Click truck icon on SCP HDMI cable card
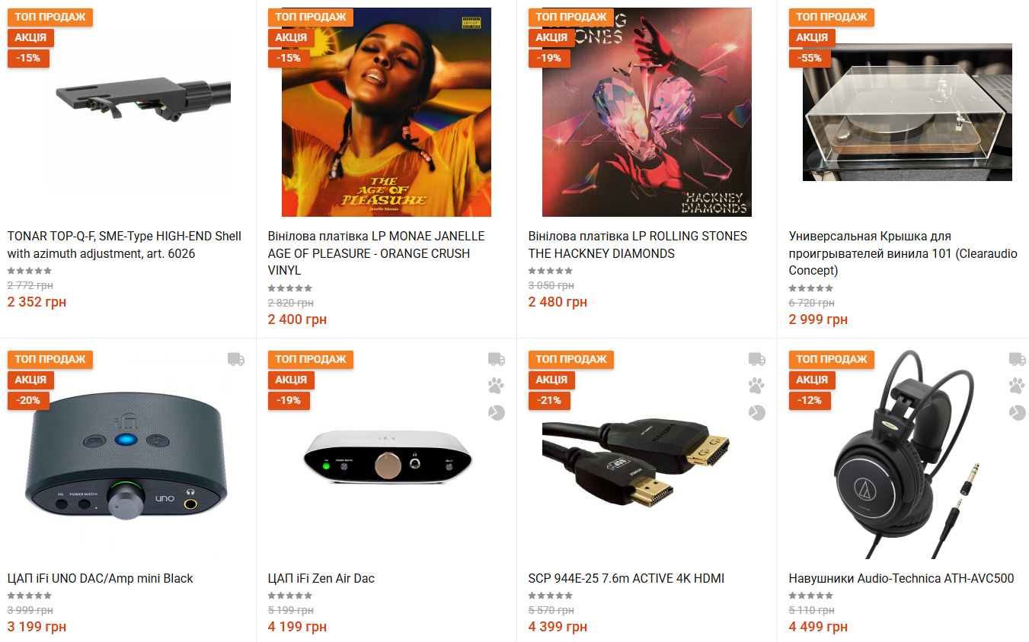Screen dimensions: 1029x642 point(757,359)
